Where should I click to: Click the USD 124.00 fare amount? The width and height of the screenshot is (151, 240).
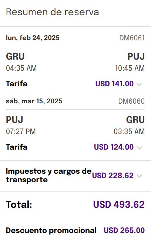click(x=114, y=147)
